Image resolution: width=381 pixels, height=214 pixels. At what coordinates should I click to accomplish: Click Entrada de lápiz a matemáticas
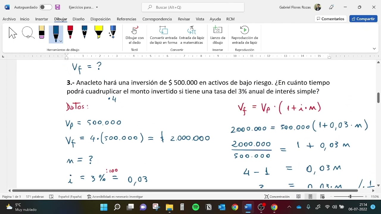pos(192,35)
